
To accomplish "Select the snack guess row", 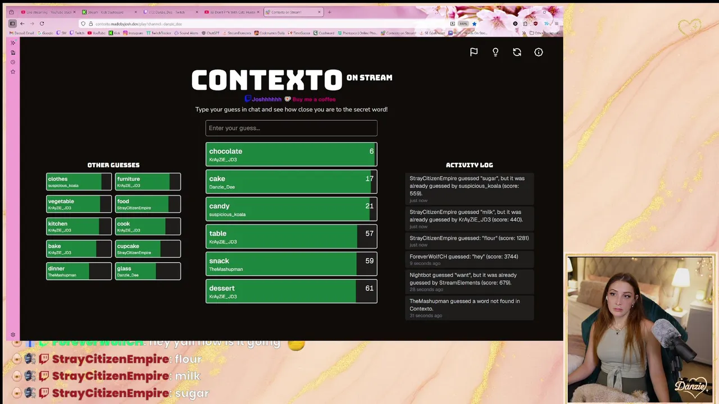I will pyautogui.click(x=291, y=264).
